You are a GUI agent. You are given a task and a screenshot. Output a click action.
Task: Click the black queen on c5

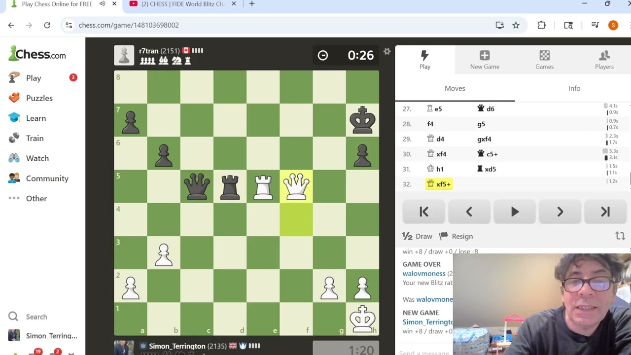coord(197,186)
